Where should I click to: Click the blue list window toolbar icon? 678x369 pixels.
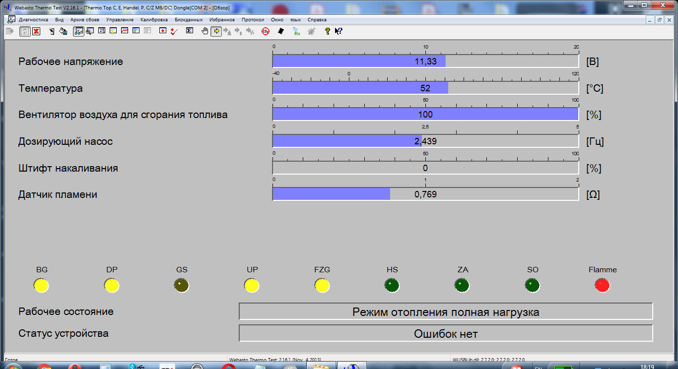tap(136, 31)
